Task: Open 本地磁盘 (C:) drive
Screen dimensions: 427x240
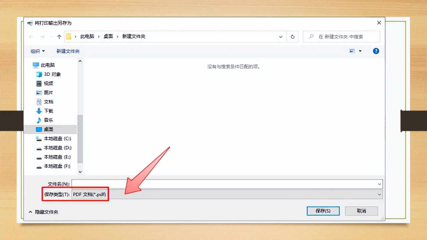Action: click(53, 138)
